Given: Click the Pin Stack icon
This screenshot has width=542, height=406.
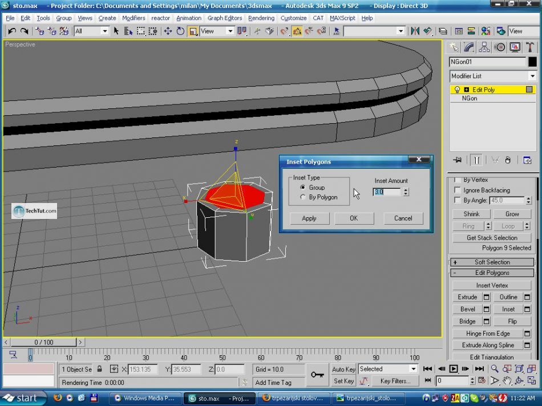Looking at the screenshot, I should (458, 160).
